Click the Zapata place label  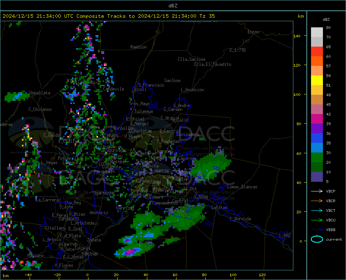(94, 240)
